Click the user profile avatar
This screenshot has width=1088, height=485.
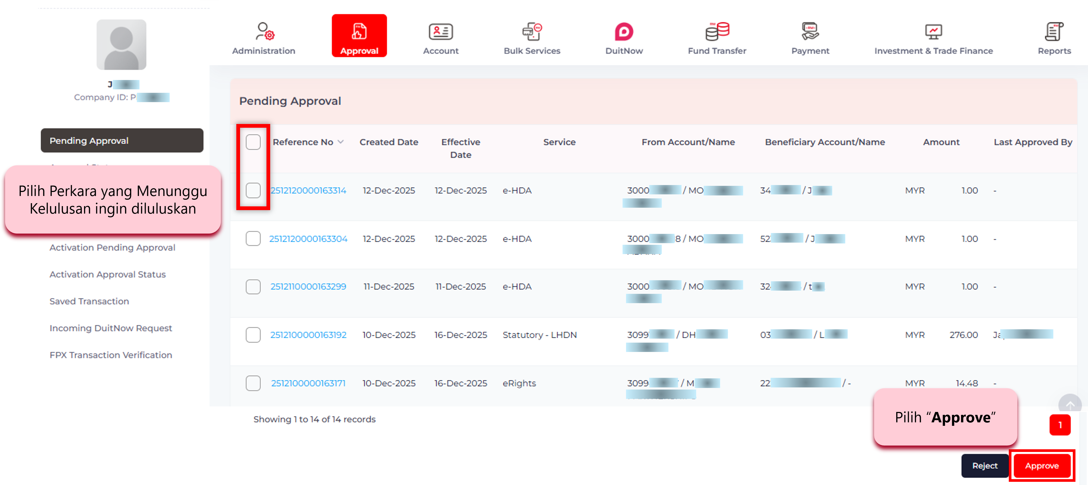pyautogui.click(x=121, y=45)
